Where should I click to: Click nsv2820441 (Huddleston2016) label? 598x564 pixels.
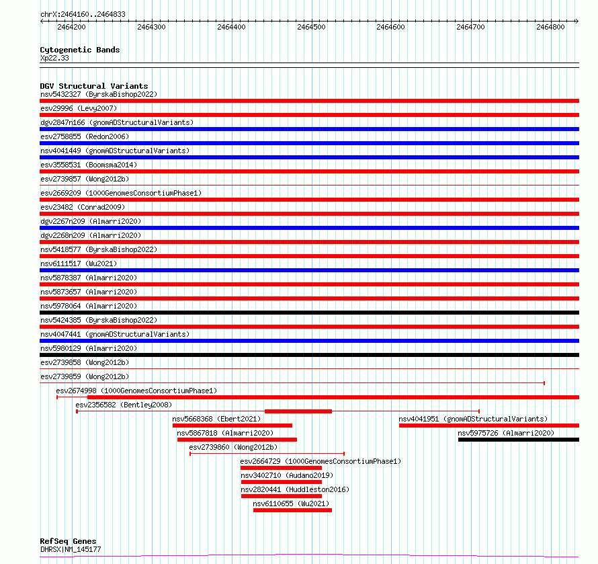(295, 489)
